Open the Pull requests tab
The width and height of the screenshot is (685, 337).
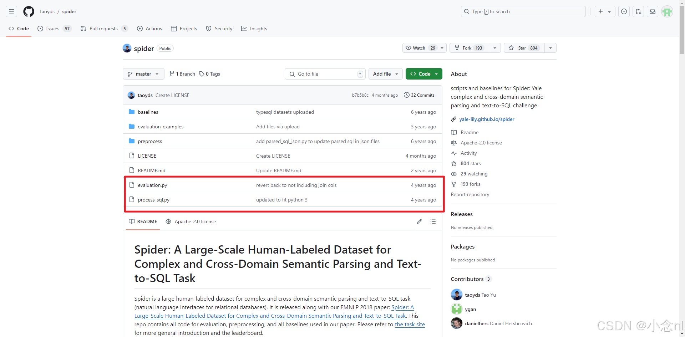pos(104,29)
